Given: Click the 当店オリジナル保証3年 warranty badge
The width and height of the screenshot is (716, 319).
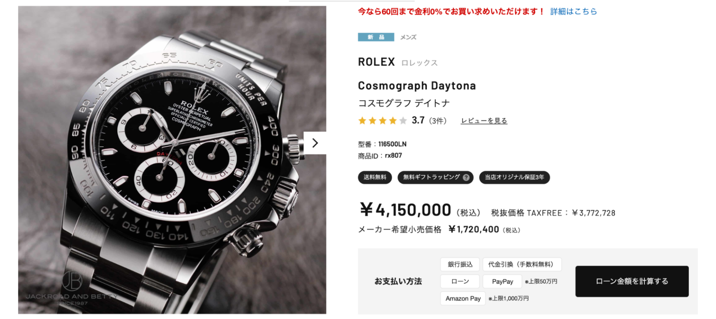Looking at the screenshot, I should [x=514, y=177].
